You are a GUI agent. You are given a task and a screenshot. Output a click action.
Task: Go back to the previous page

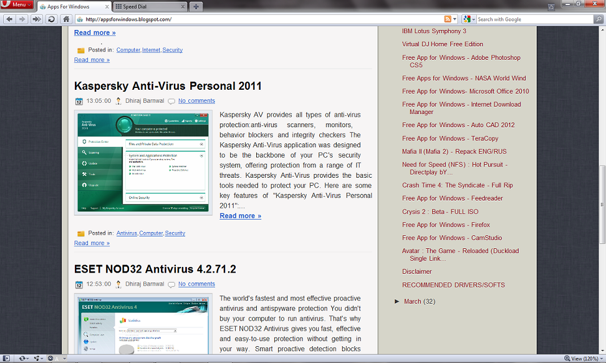pyautogui.click(x=9, y=19)
